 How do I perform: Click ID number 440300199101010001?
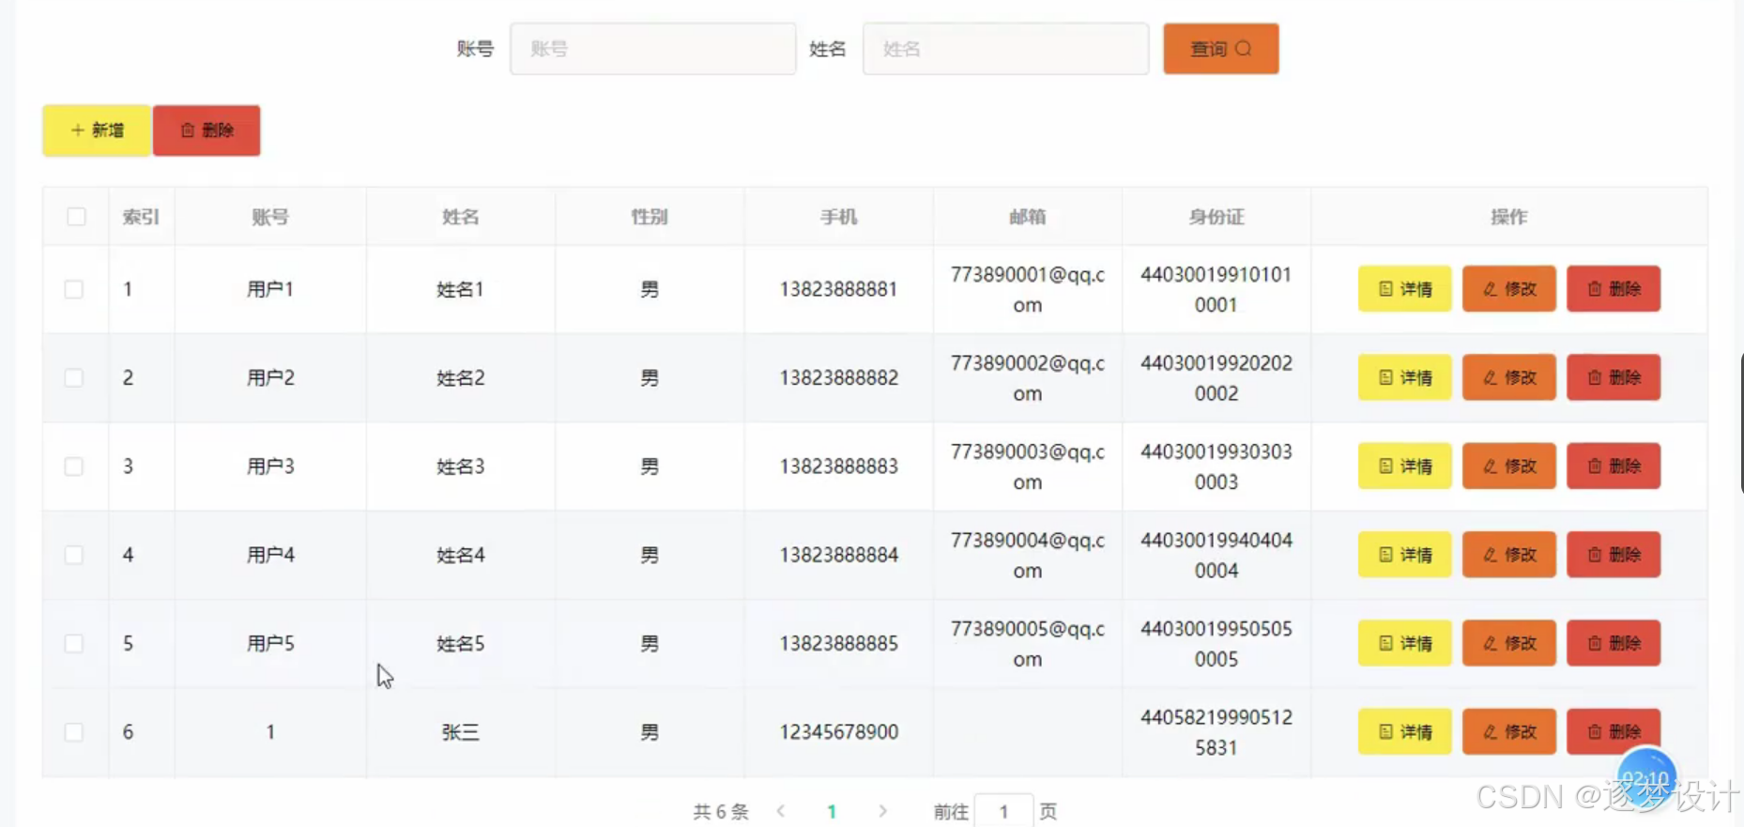click(x=1216, y=289)
